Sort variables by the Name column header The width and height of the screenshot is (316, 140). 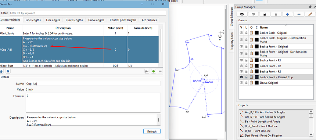pos(11,28)
